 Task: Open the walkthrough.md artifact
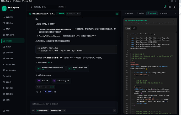pyautogui.click(x=61, y=81)
